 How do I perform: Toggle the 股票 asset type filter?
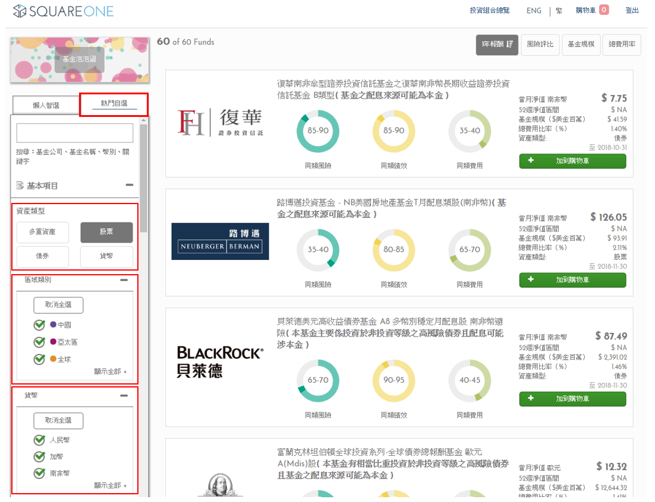pos(106,232)
